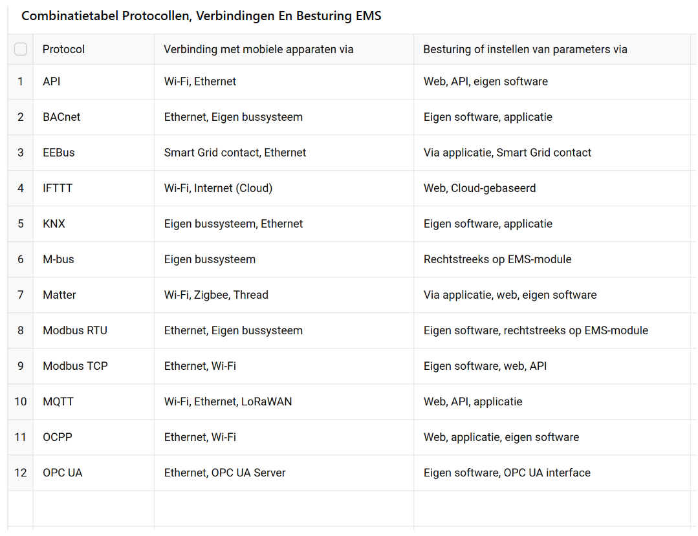The image size is (698, 536).
Task: Click the OCPP protocol cell
Action: pyautogui.click(x=94, y=438)
